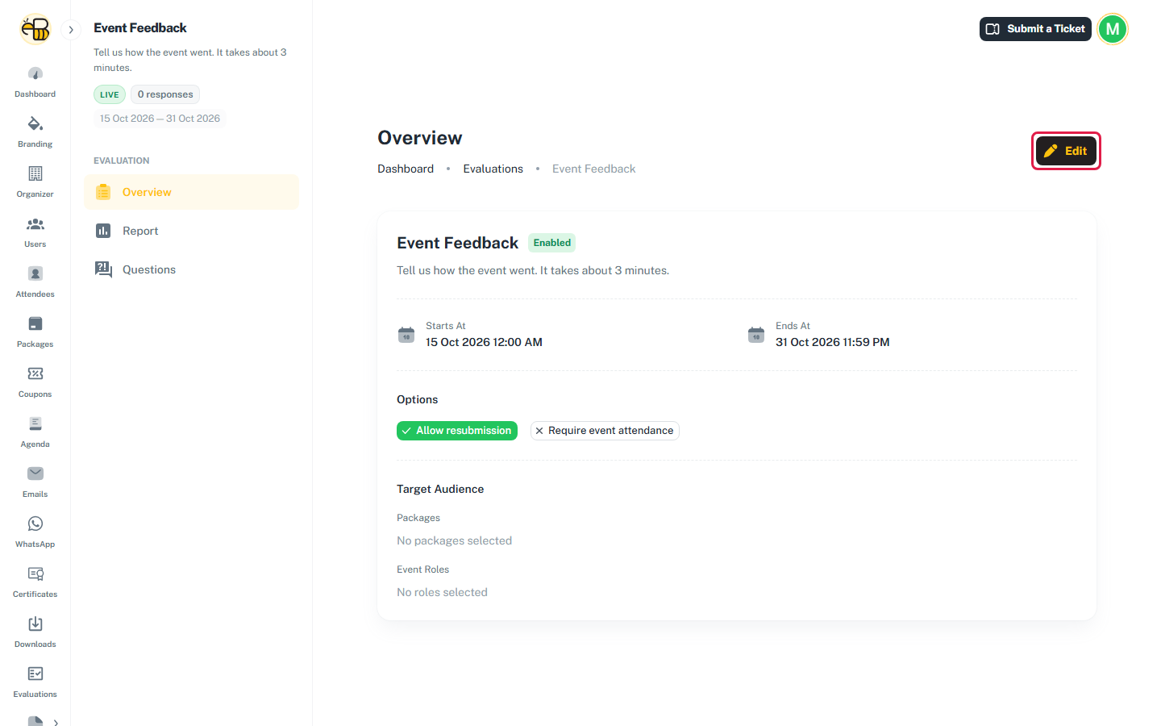Open the Report menu item
1161x726 pixels.
point(192,231)
